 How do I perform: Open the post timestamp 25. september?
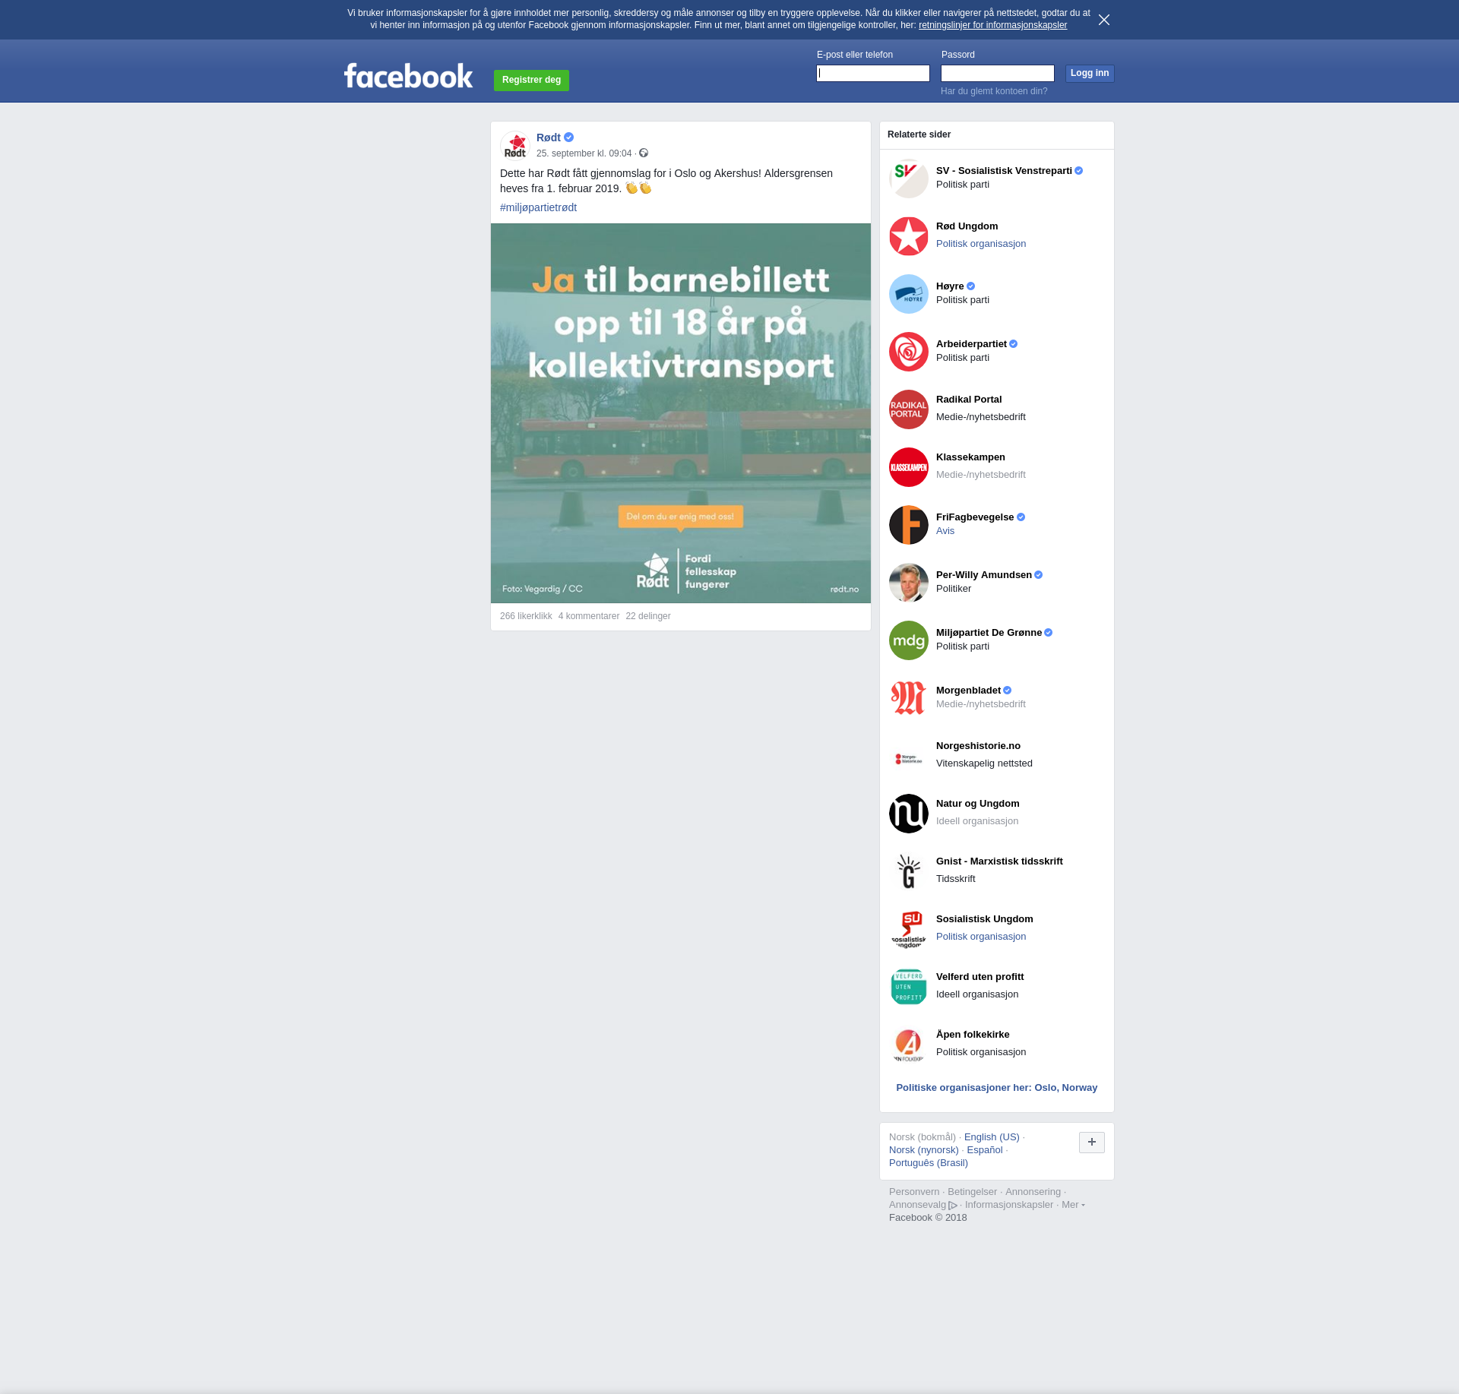[x=584, y=153]
